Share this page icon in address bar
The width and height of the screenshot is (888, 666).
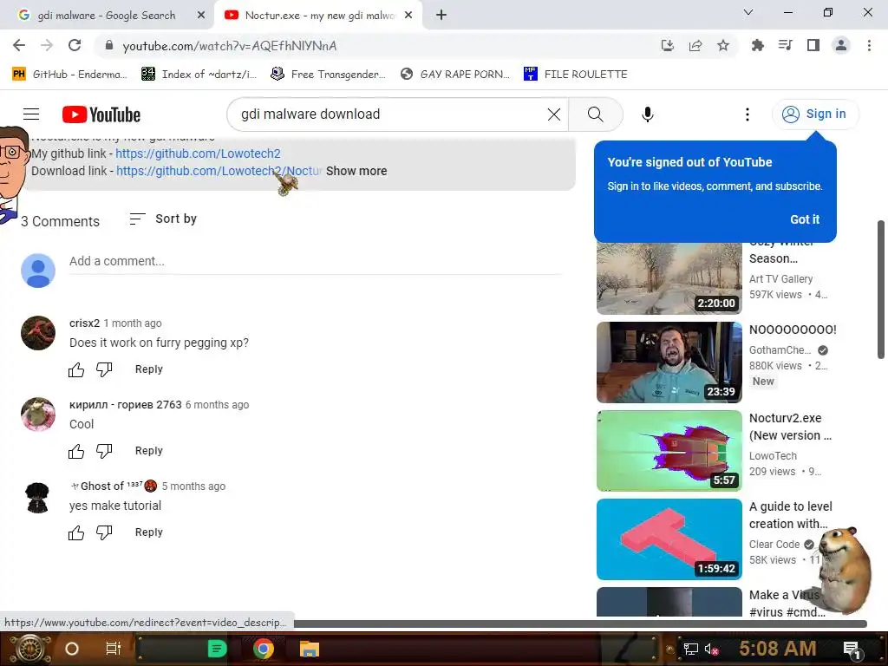pos(695,45)
